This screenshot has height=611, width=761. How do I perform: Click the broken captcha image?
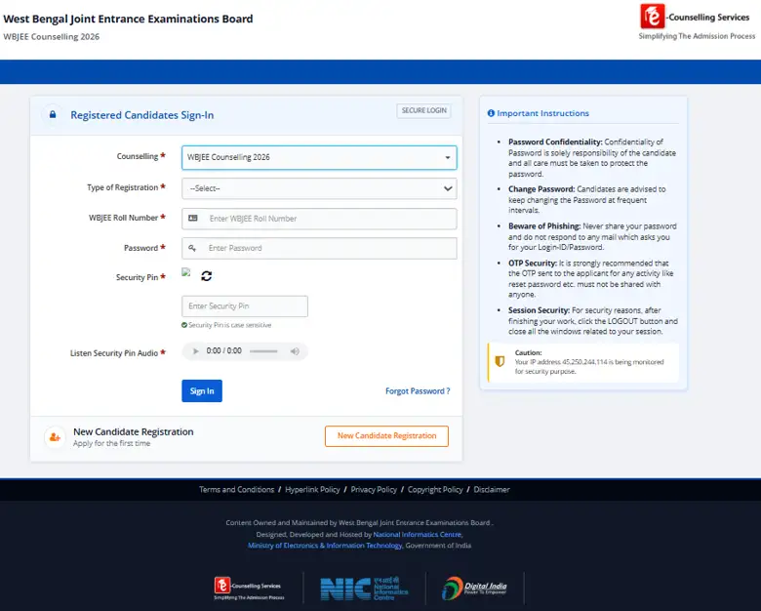(186, 272)
